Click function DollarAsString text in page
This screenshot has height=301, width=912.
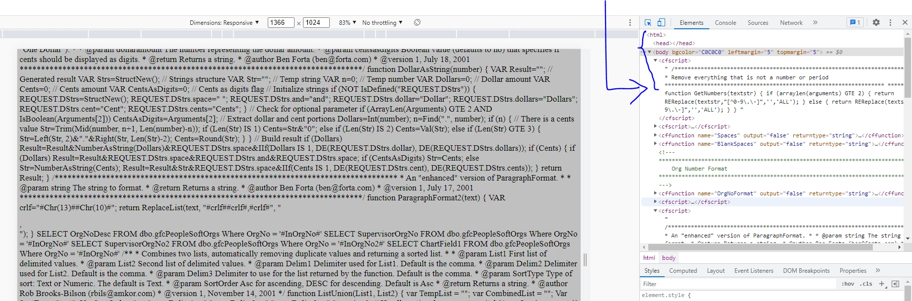coord(424,69)
